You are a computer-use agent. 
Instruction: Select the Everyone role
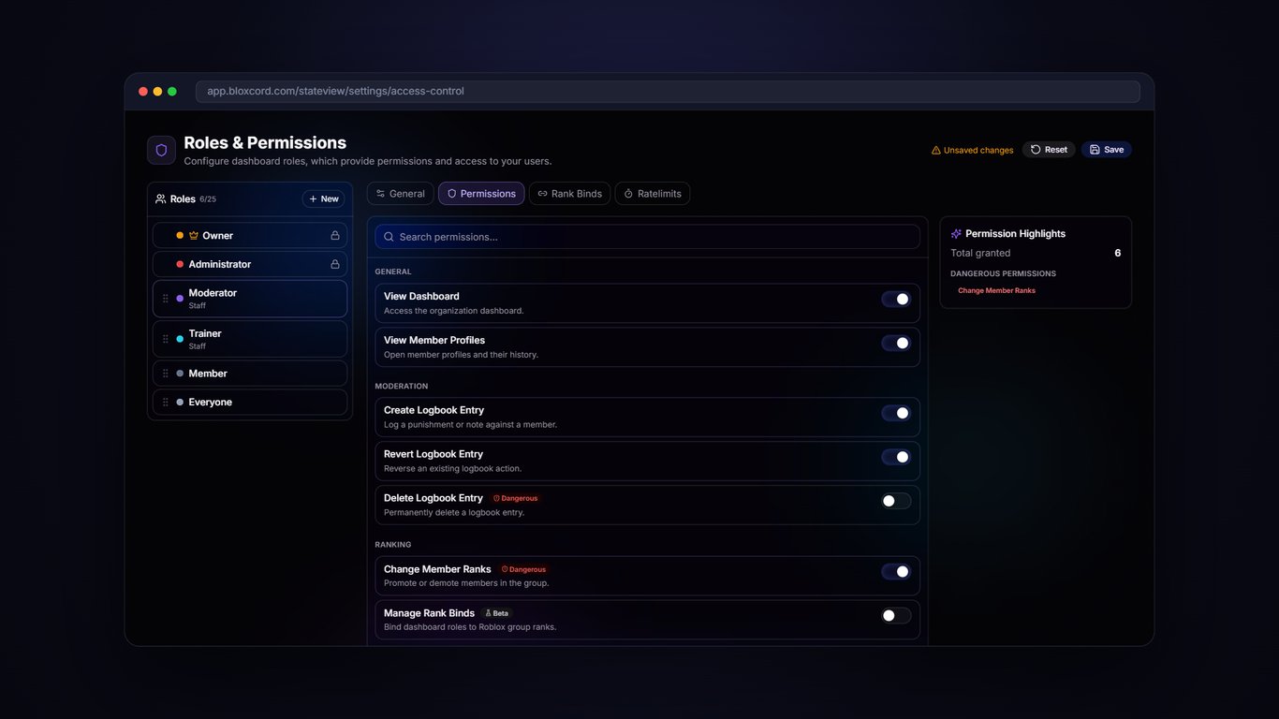(x=250, y=402)
